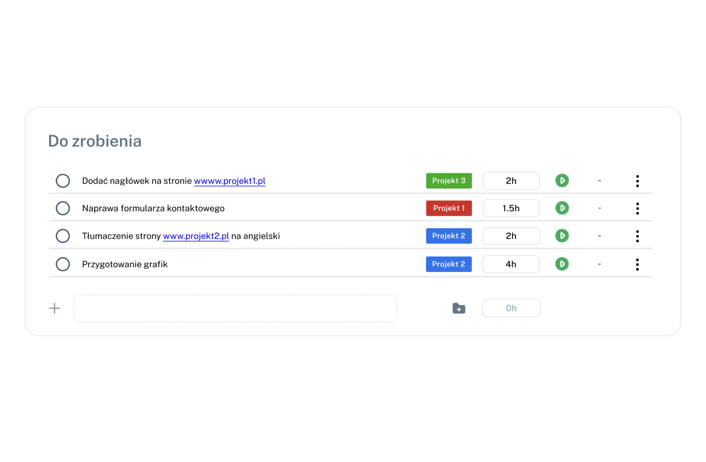This screenshot has height=462, width=706.
Task: Expand more options for Tłumaczenie strony task
Action: 637,236
